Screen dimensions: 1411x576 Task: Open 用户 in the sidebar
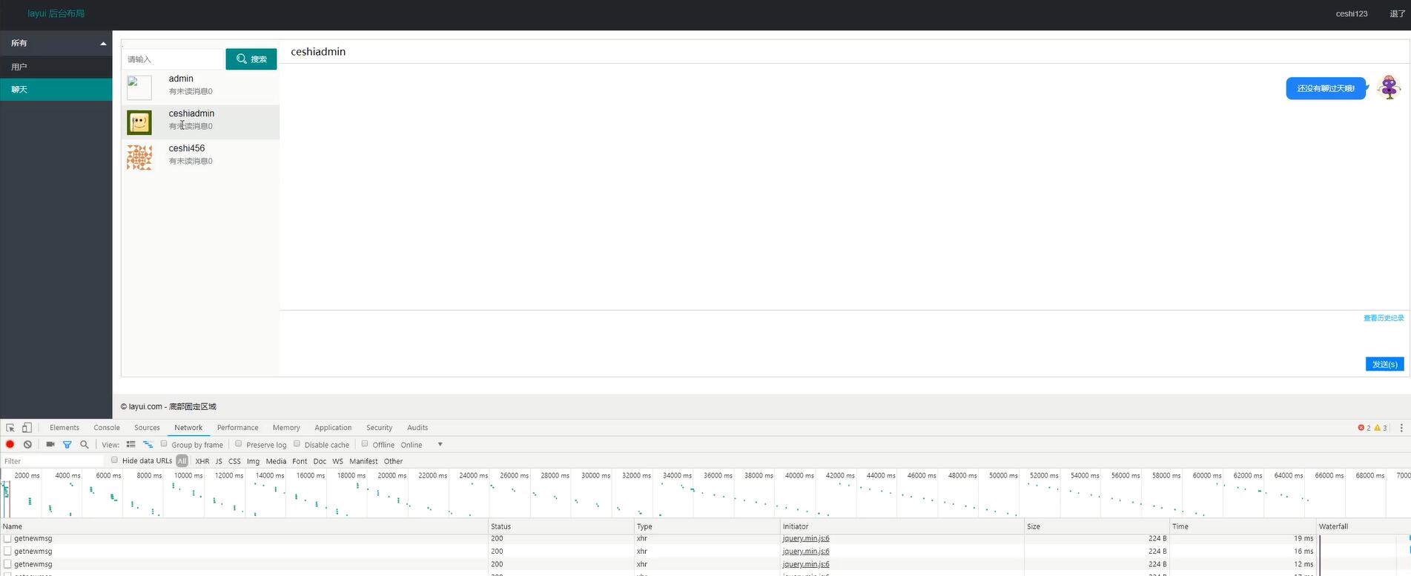tap(56, 67)
